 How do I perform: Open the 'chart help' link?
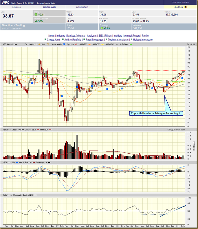[179, 7]
